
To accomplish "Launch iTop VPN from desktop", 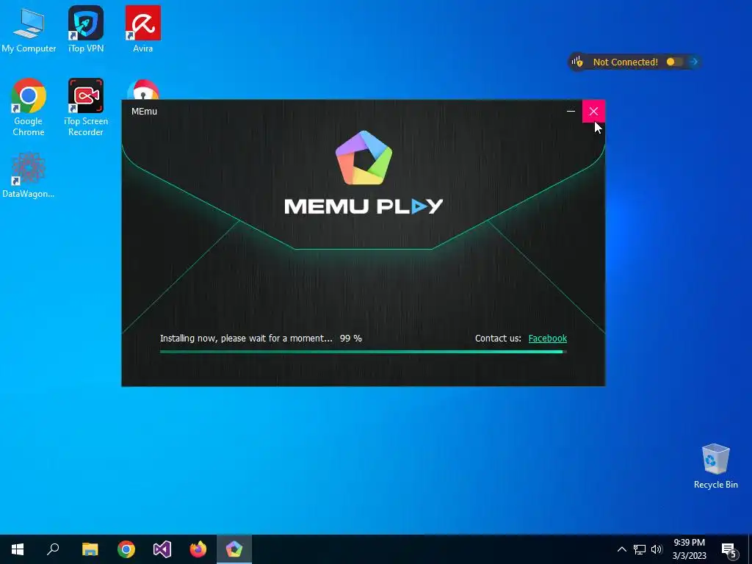I will (x=86, y=29).
